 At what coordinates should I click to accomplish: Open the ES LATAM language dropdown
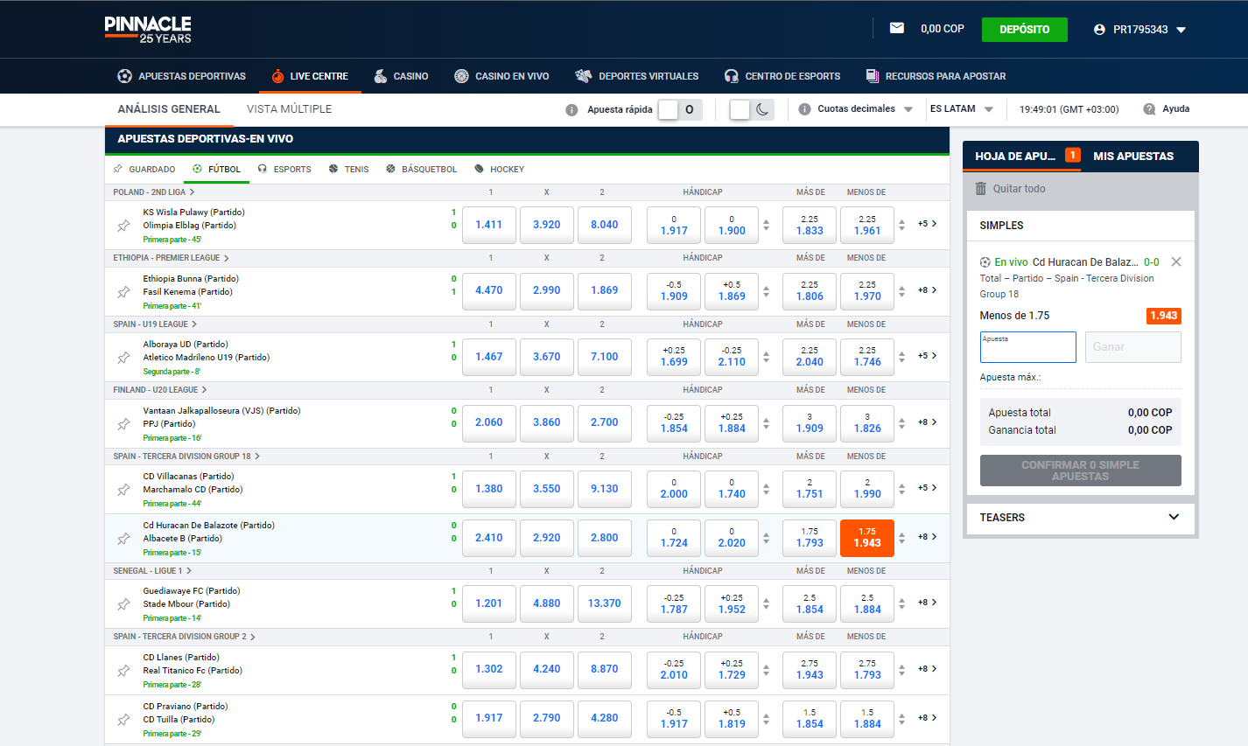tap(962, 109)
